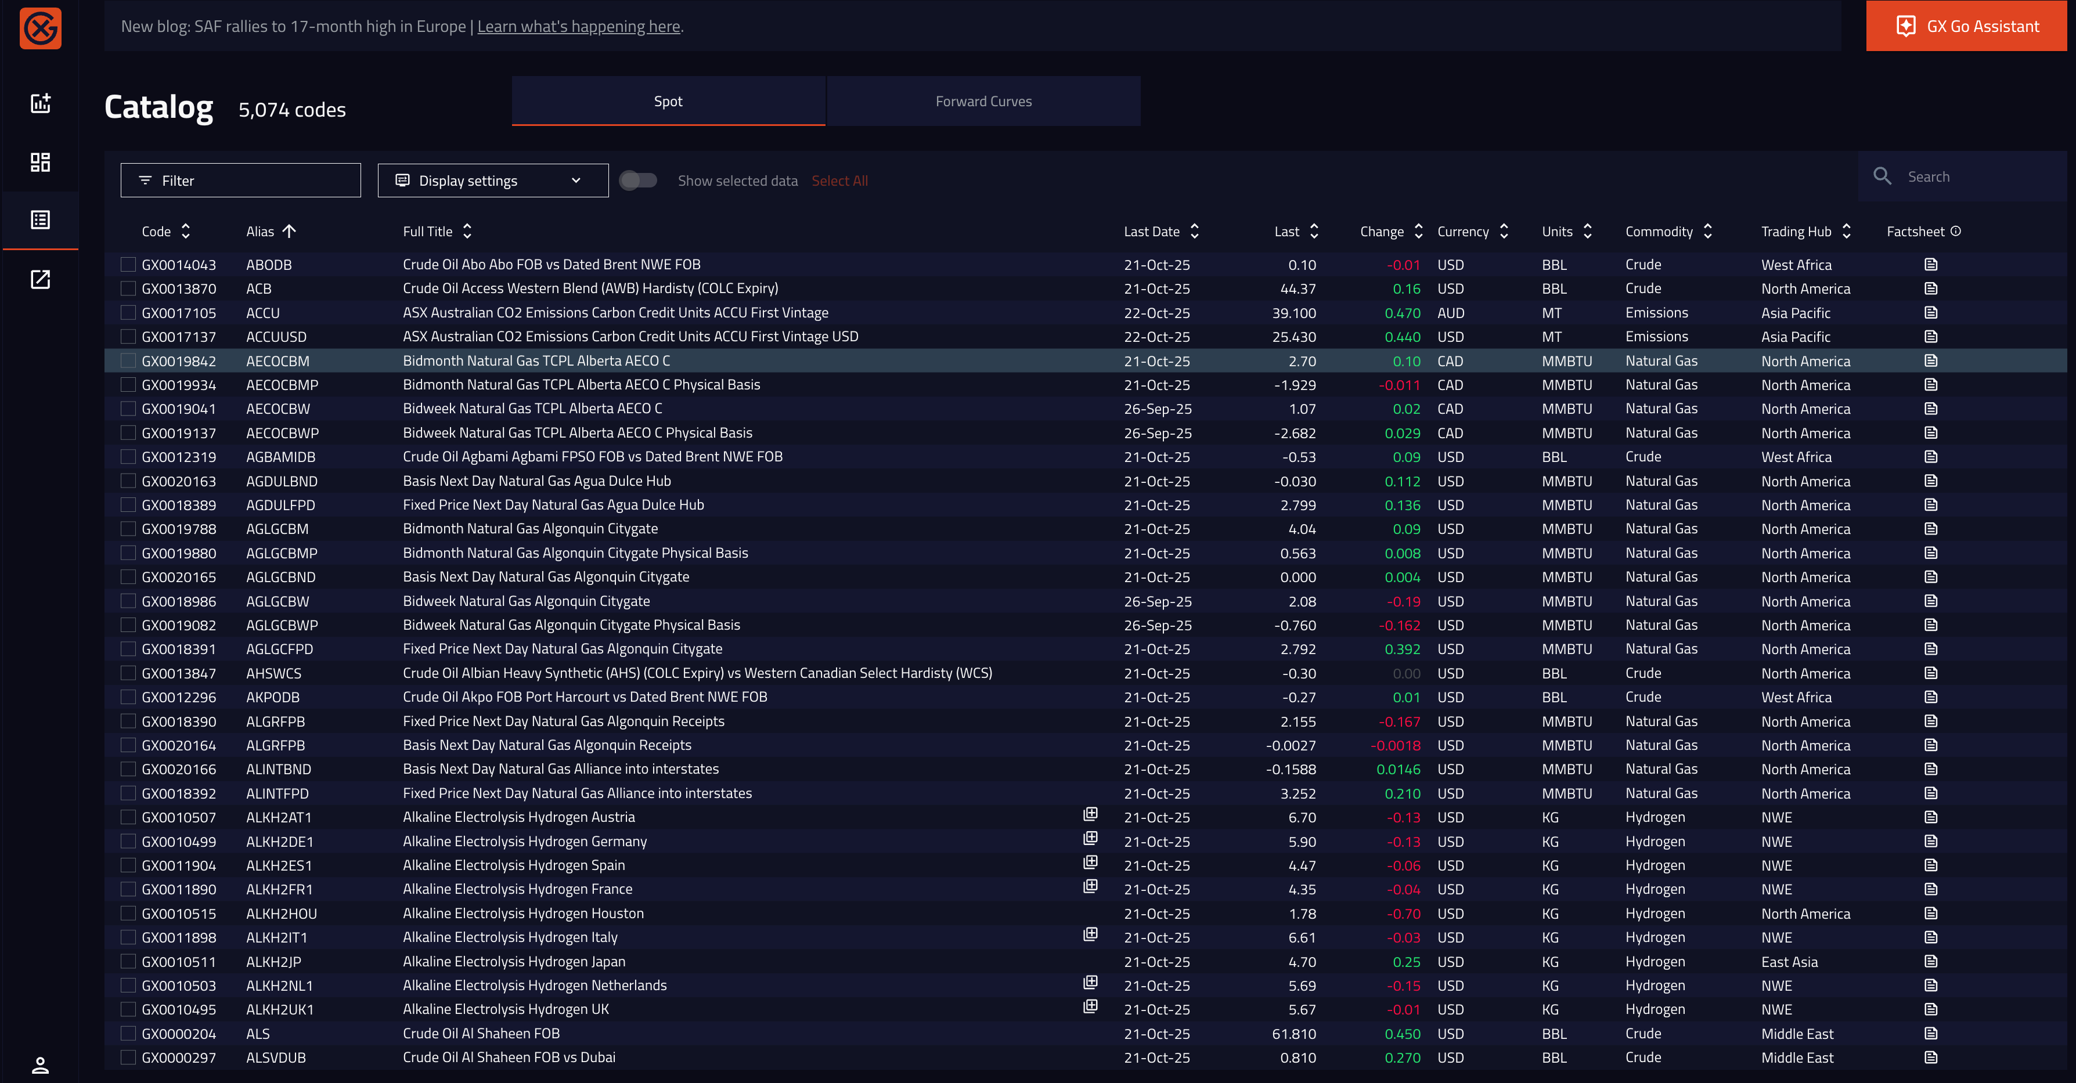Open factsheet for Crude Oil Abo row
Viewport: 2076px width, 1083px height.
(1930, 264)
